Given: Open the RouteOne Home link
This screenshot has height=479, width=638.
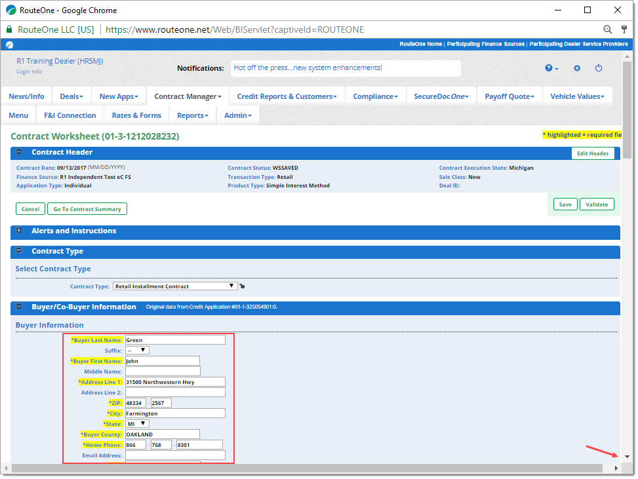Looking at the screenshot, I should pyautogui.click(x=420, y=44).
